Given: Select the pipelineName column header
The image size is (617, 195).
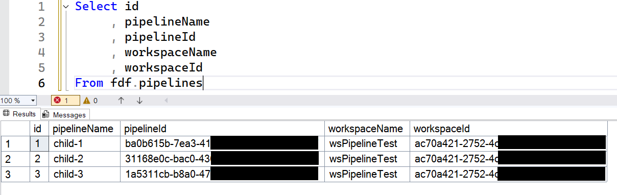Looking at the screenshot, I should [x=84, y=129].
